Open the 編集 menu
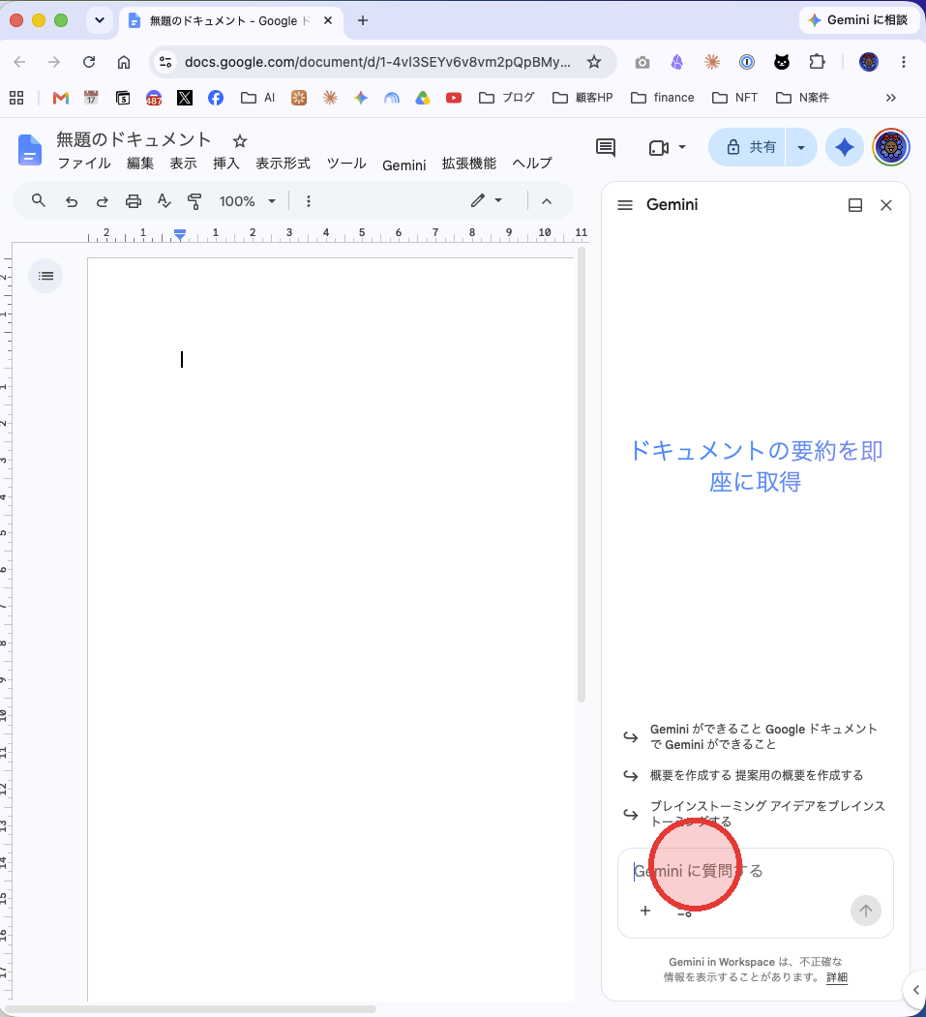The width and height of the screenshot is (926, 1017). (x=140, y=165)
